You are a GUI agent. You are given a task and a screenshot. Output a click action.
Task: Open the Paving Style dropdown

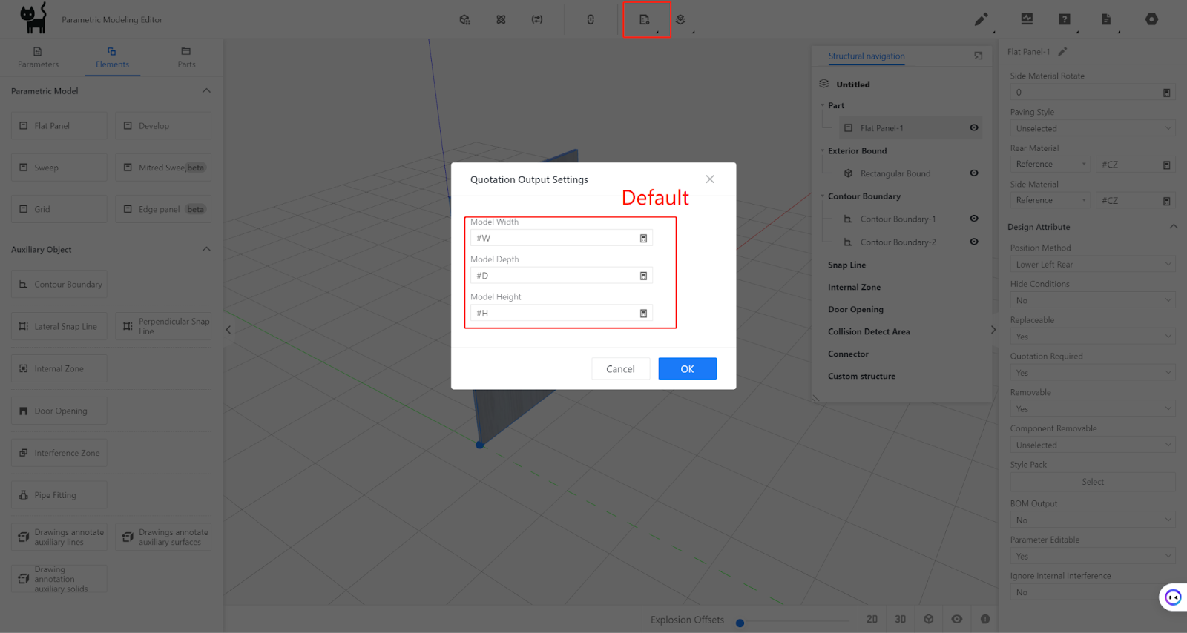[1092, 129]
